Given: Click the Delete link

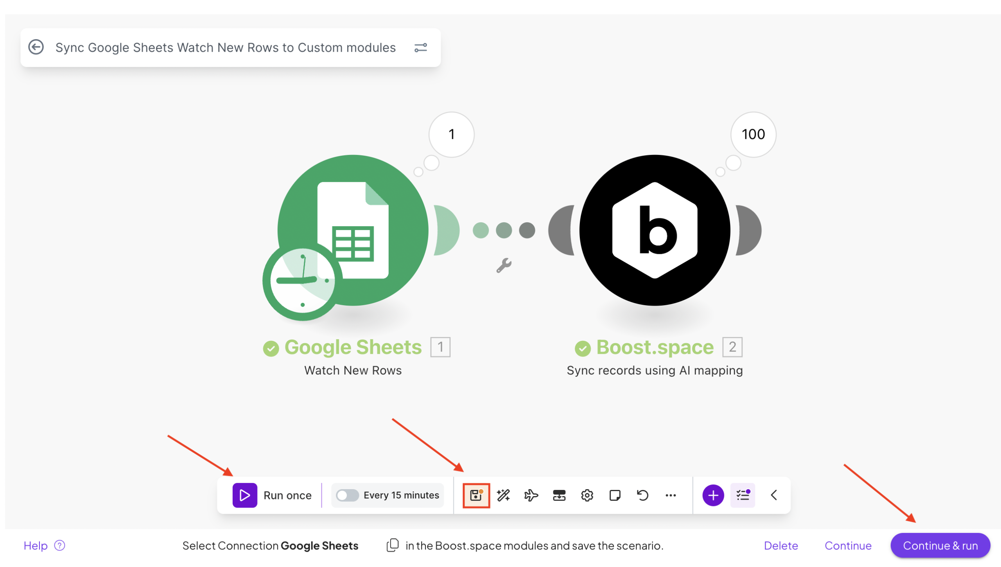Looking at the screenshot, I should click(780, 545).
